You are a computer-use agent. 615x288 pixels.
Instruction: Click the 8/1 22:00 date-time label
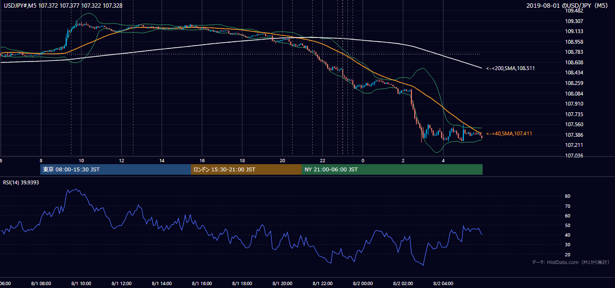[322, 284]
